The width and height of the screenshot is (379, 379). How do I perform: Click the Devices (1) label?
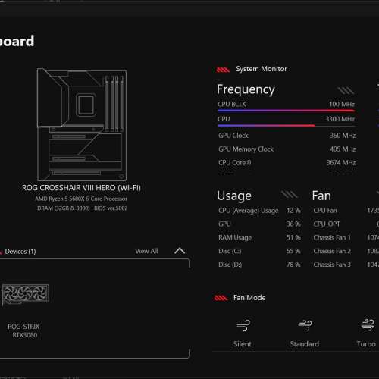[x=20, y=252]
